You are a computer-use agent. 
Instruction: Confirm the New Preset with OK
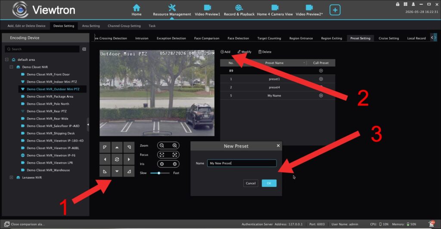(269, 183)
